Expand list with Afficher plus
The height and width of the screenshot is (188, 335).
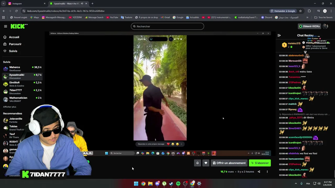[x=10, y=107]
